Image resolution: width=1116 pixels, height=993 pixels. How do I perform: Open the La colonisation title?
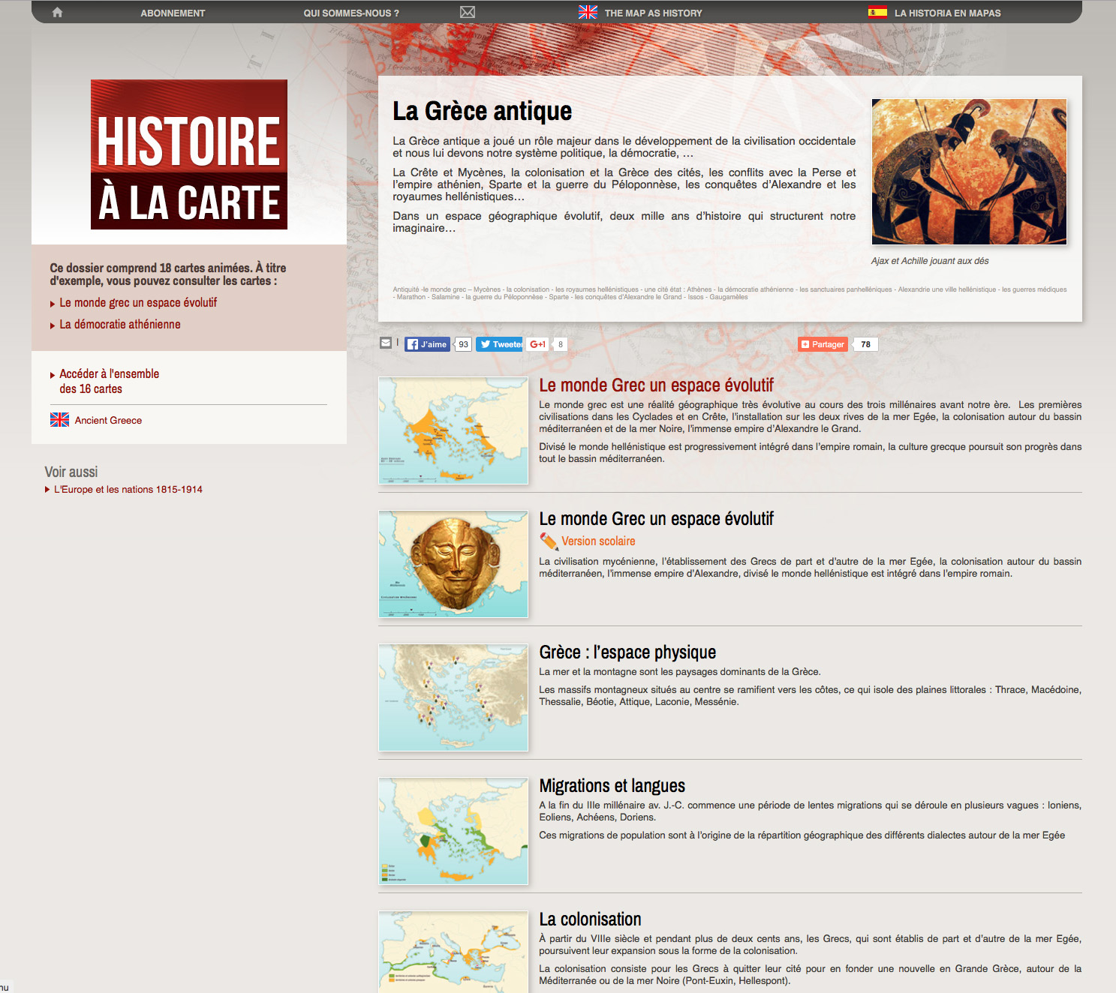coord(590,919)
